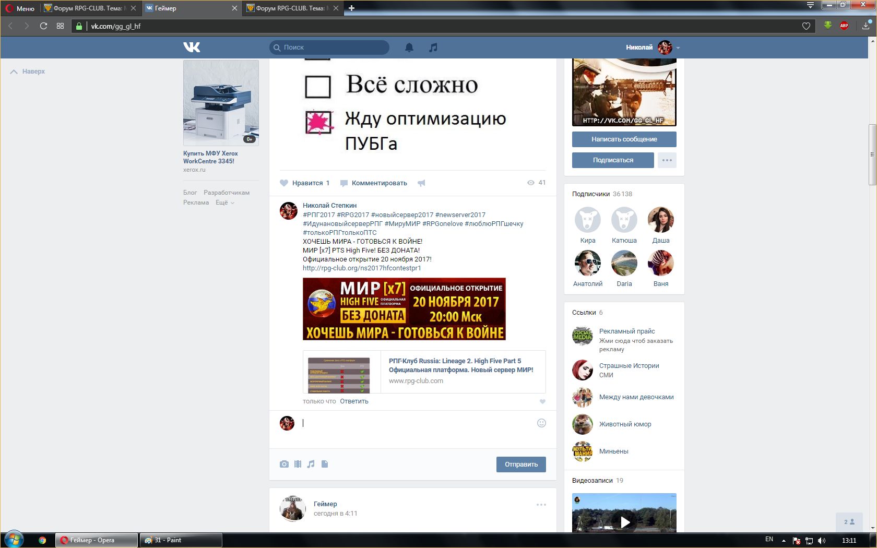Switch to the Геймер tab
The image size is (877, 548).
click(x=191, y=8)
